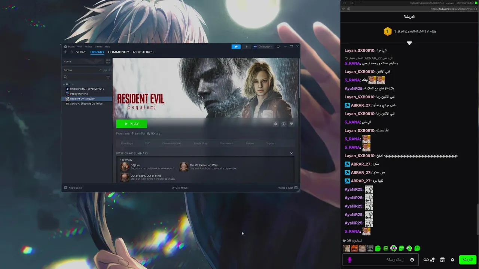Image resolution: width=479 pixels, height=269 pixels.
Task: Open game settings gear for Resident Evil
Action: [276, 124]
